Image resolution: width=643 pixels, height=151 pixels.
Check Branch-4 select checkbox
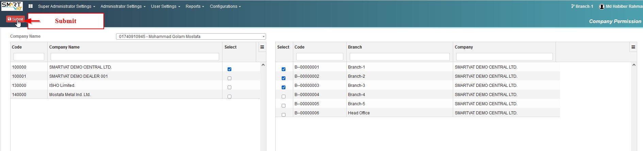point(283,97)
